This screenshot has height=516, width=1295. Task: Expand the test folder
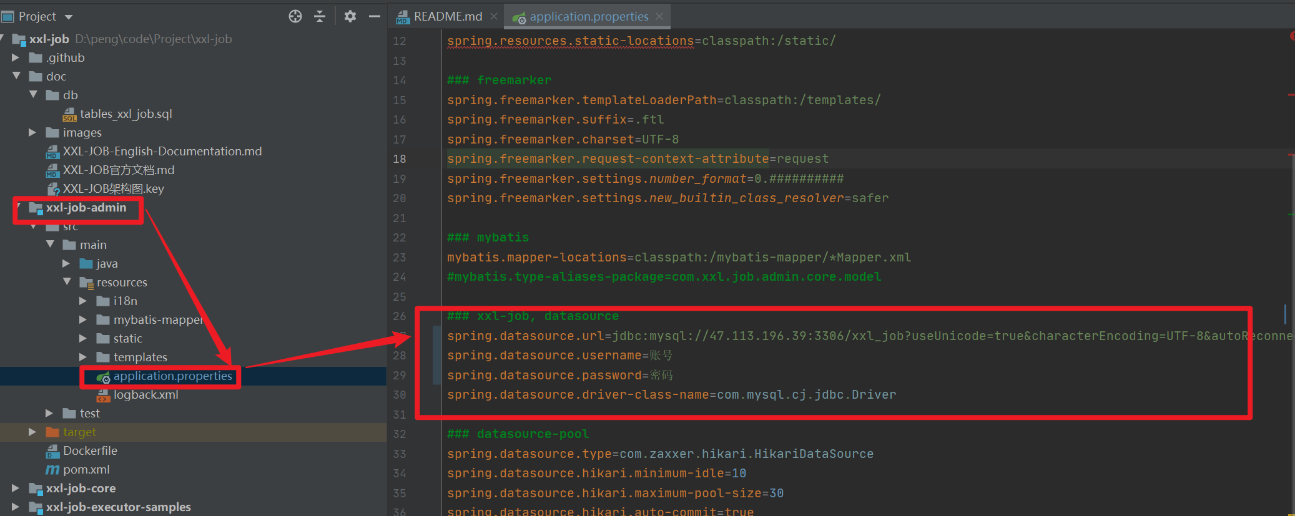49,413
